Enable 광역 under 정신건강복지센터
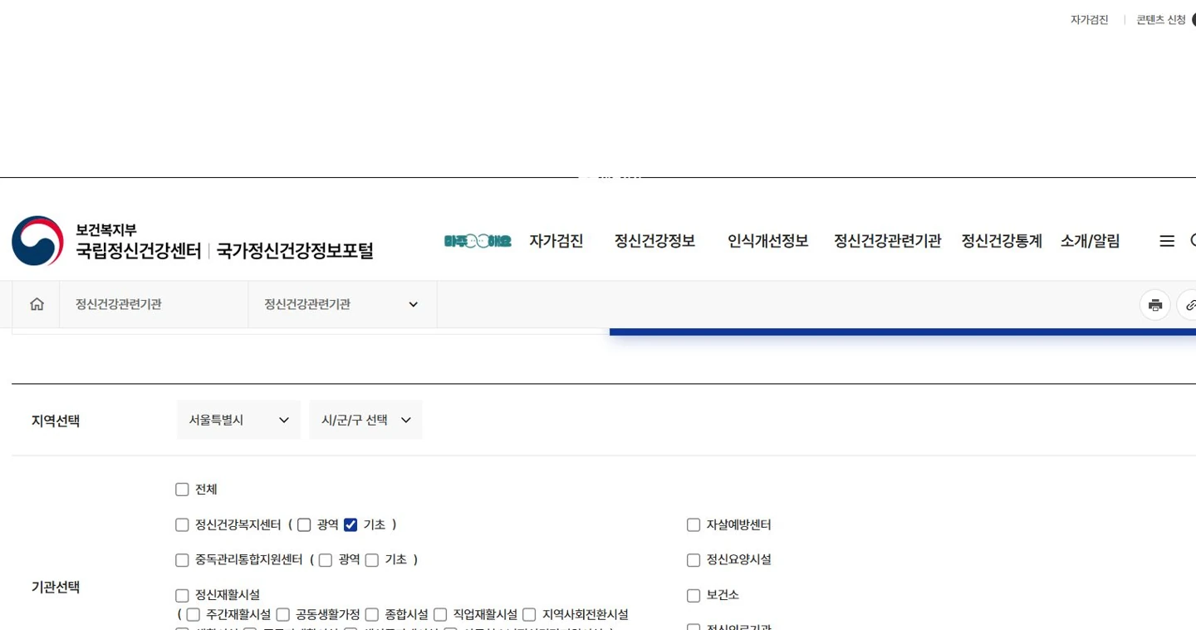The height and width of the screenshot is (630, 1196). point(304,524)
